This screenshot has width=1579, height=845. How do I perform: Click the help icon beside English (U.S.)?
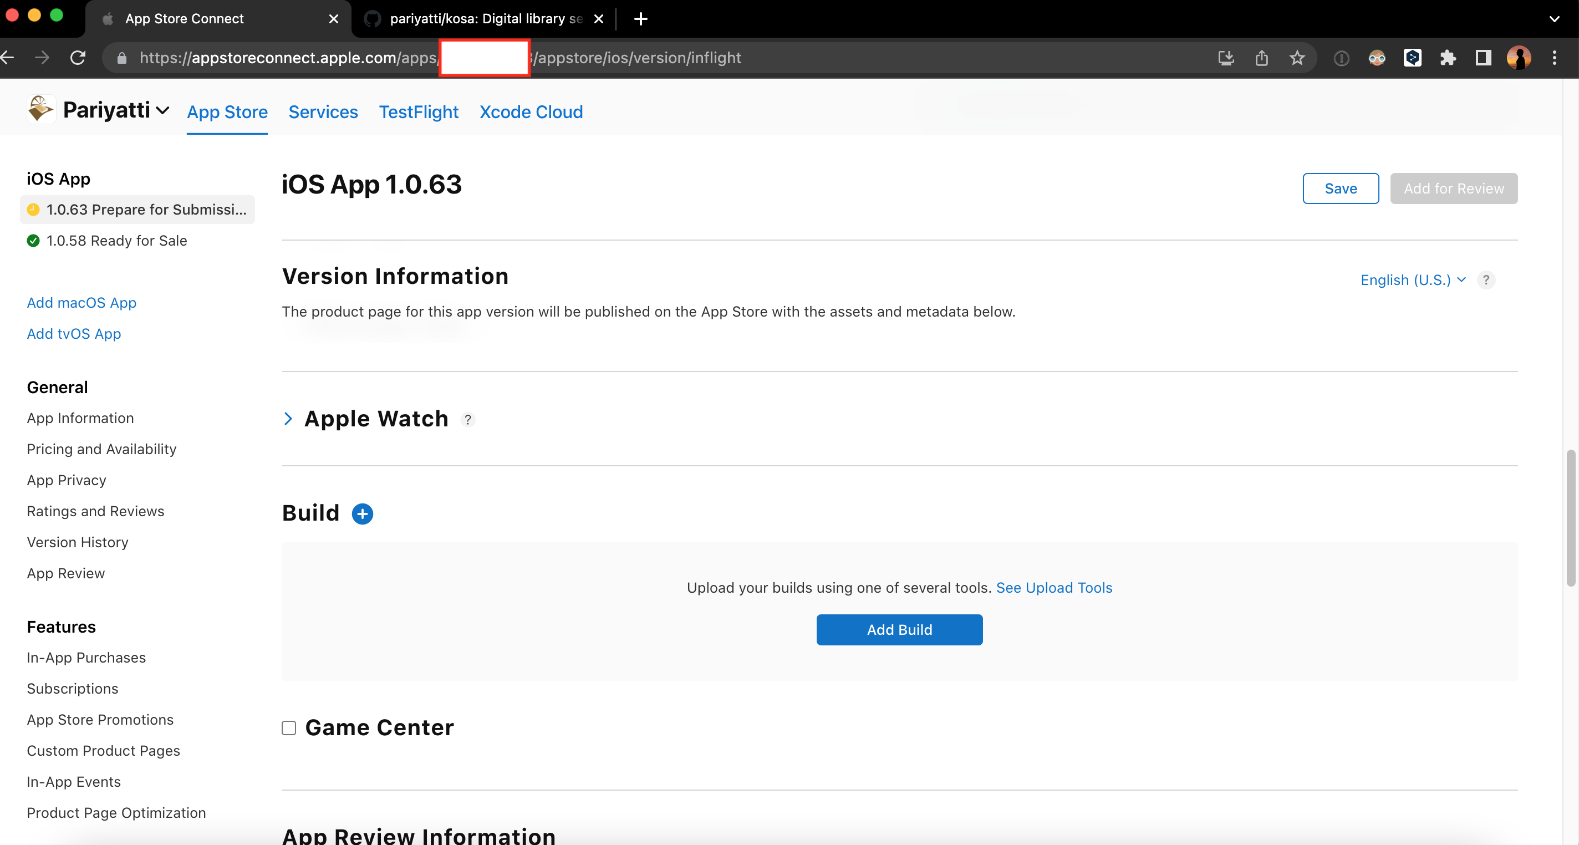coord(1486,280)
